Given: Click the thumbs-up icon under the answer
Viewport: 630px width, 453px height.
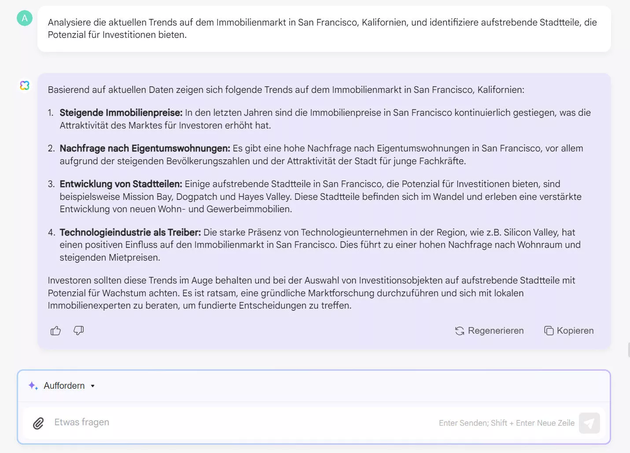Looking at the screenshot, I should point(55,330).
